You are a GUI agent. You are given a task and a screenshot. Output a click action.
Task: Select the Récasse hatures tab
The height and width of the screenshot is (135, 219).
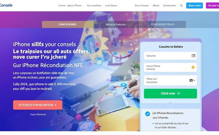115,24
